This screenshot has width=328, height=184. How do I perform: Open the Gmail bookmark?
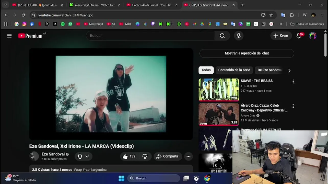coord(194,24)
